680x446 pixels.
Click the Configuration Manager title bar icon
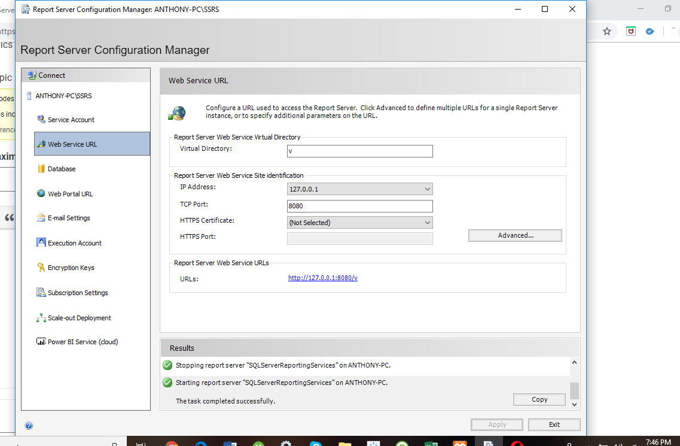(26, 9)
